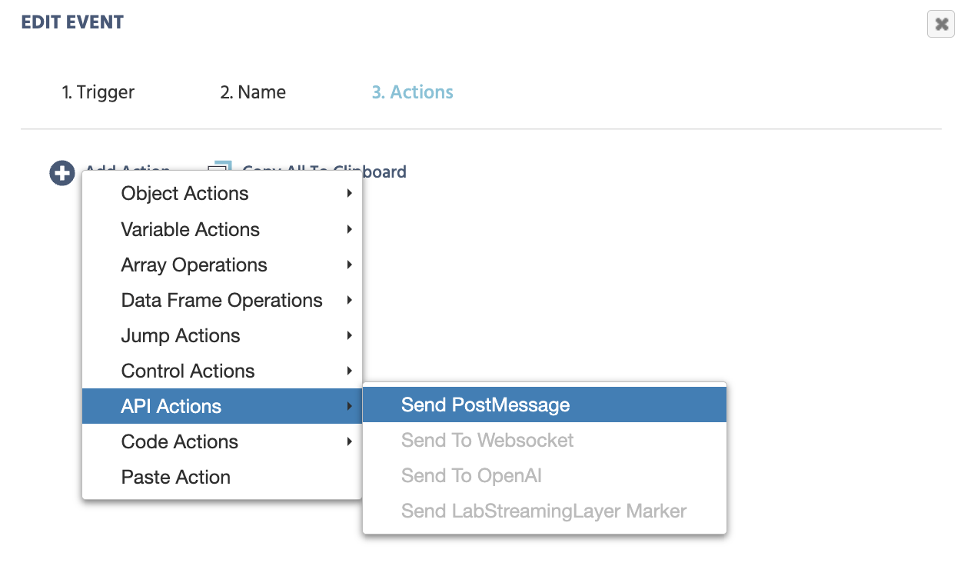This screenshot has height=586, width=964.
Task: Expand arrow next to Variable Actions
Action: [x=349, y=229]
